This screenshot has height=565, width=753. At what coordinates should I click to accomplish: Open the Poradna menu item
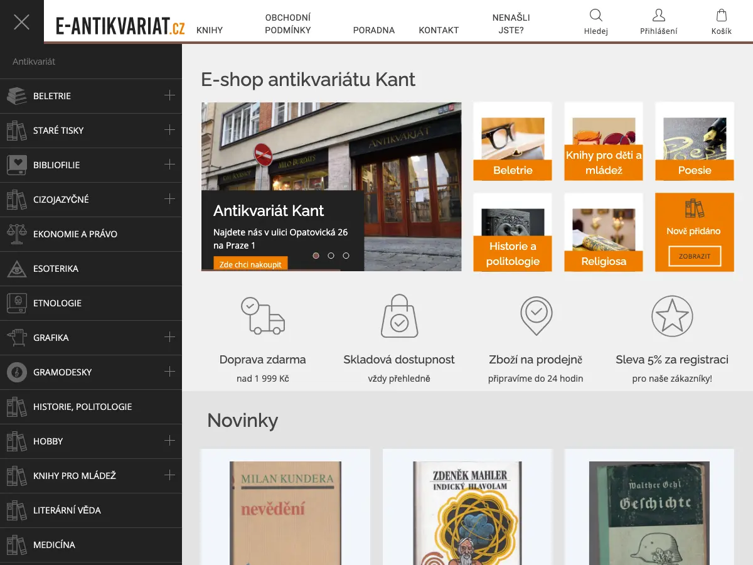tap(374, 30)
